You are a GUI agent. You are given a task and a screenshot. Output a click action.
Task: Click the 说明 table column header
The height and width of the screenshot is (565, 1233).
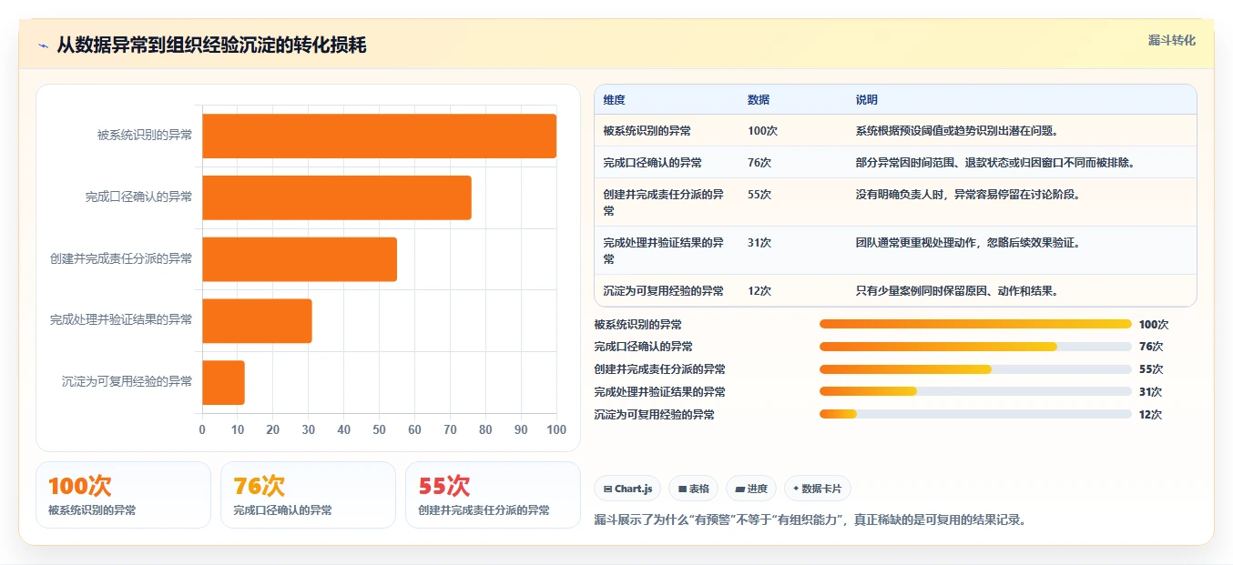[867, 100]
